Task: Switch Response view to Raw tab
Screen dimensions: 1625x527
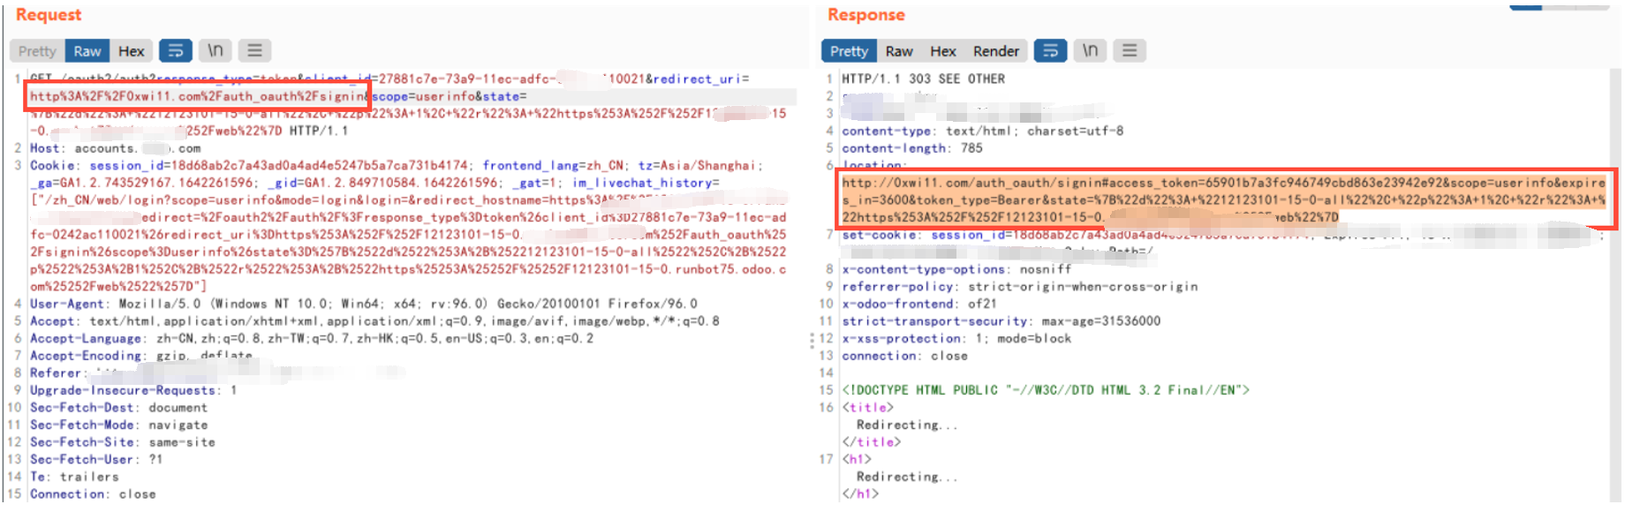Action: (899, 51)
